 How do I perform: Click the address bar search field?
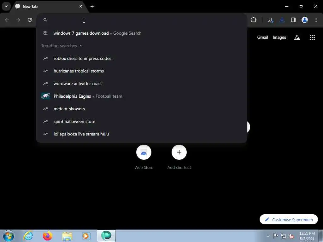[x=142, y=20]
